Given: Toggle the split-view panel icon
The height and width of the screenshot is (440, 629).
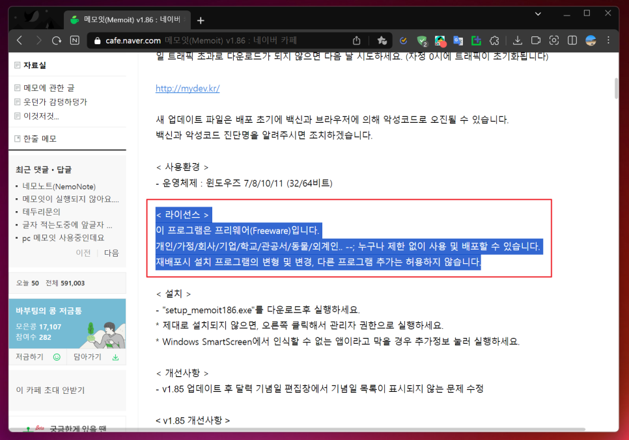Looking at the screenshot, I should point(572,40).
